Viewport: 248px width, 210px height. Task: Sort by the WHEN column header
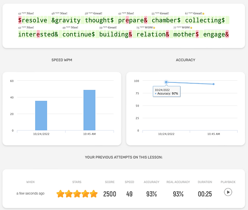31,182
